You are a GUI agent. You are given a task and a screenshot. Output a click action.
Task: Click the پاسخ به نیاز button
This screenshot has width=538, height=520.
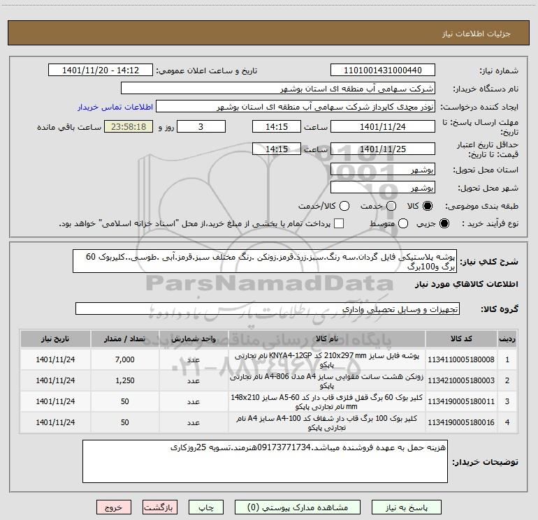[x=406, y=507]
